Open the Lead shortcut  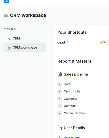tap(61, 42)
